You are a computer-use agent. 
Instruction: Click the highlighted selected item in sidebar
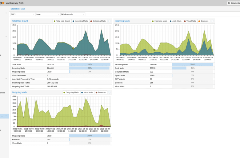pos(4,116)
